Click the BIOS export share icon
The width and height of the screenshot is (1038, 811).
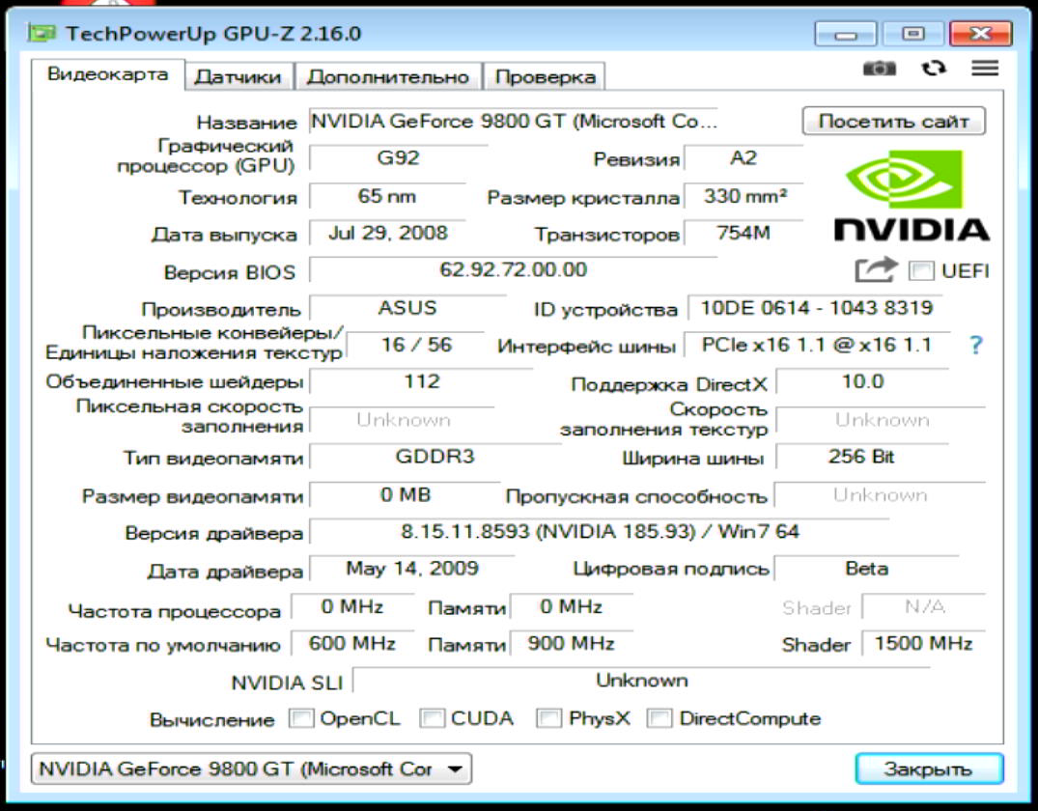pos(876,269)
